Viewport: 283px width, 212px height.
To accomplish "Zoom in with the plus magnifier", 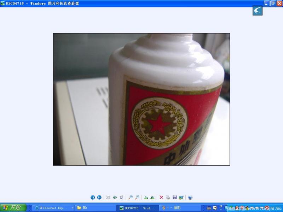I will click(x=130, y=198).
